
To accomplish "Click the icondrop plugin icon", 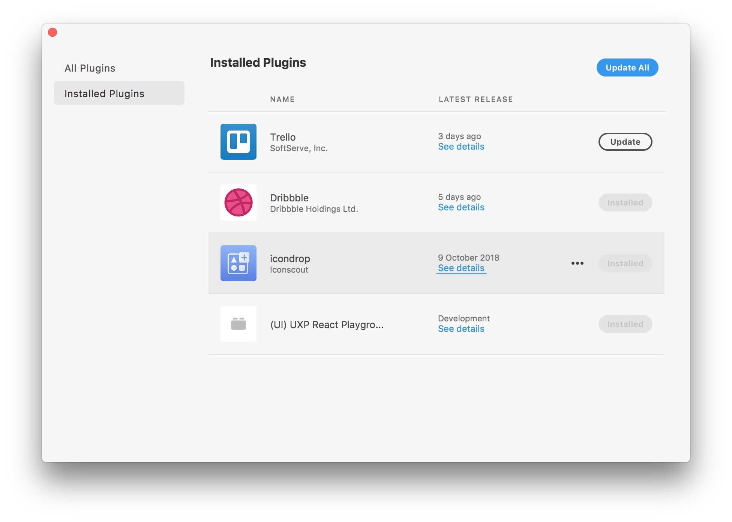I will point(238,263).
